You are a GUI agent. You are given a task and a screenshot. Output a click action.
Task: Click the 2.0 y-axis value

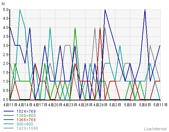pos(6,64)
